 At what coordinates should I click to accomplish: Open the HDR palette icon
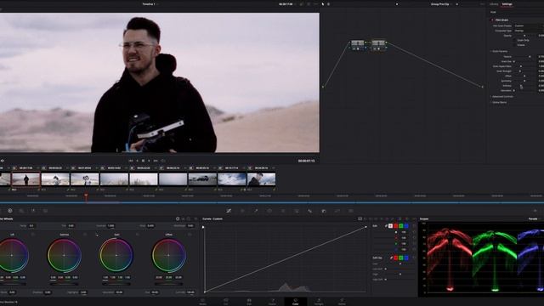[x=21, y=211]
